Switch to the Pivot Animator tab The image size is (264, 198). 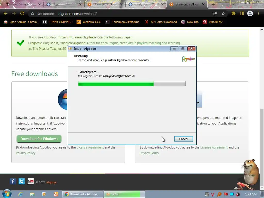tap(21, 4)
